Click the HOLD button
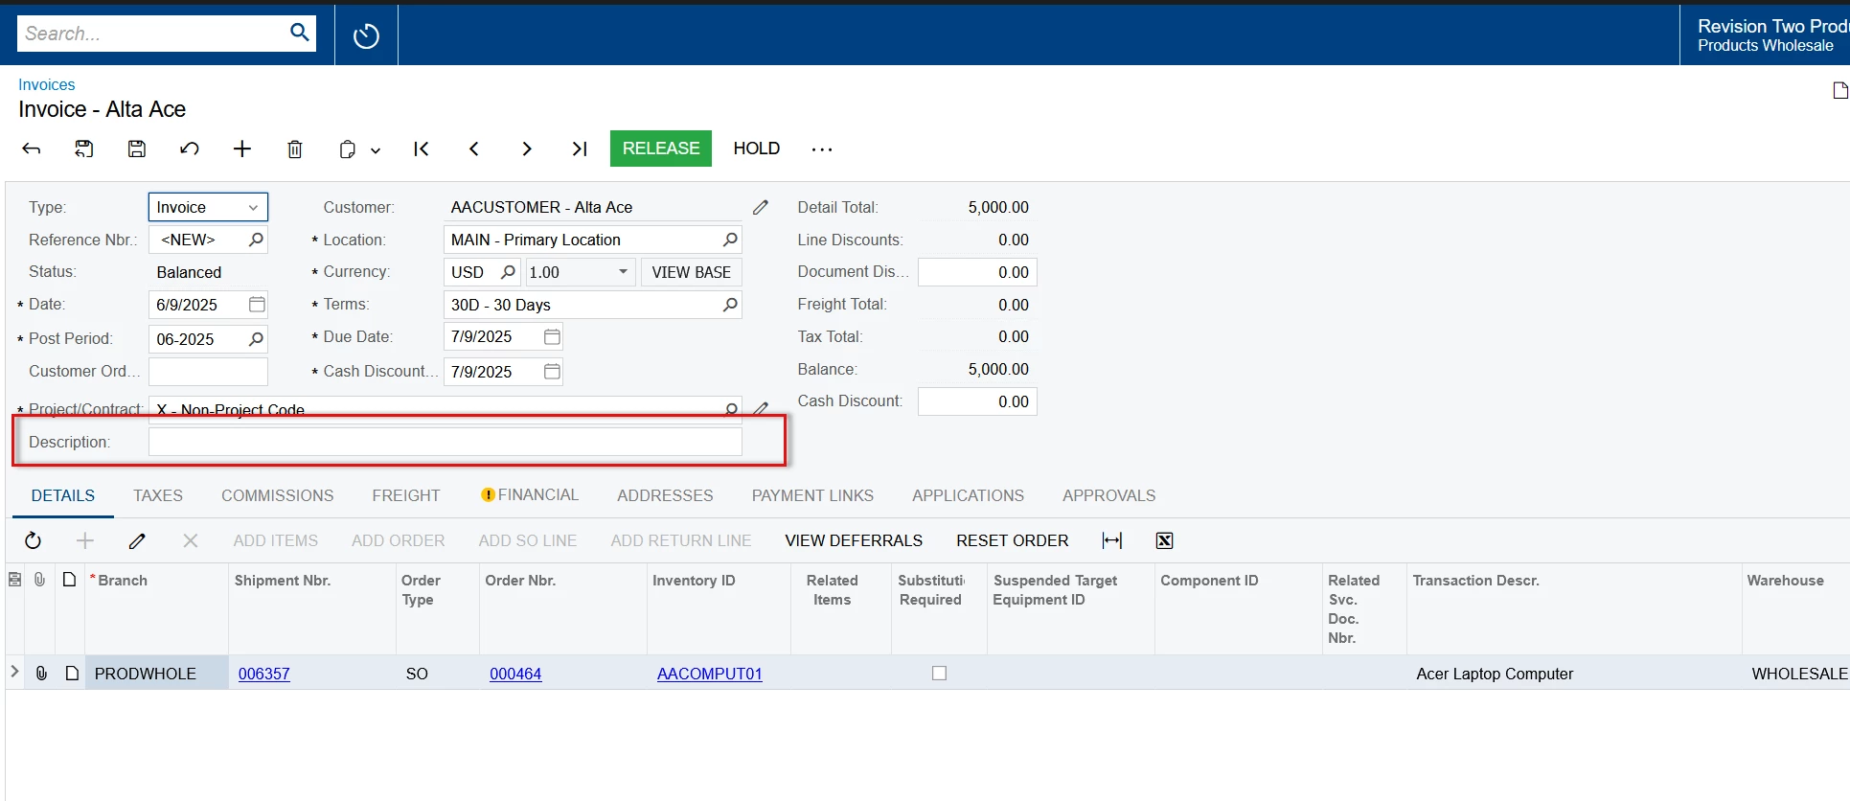Screen dimensions: 1850x801 757,149
